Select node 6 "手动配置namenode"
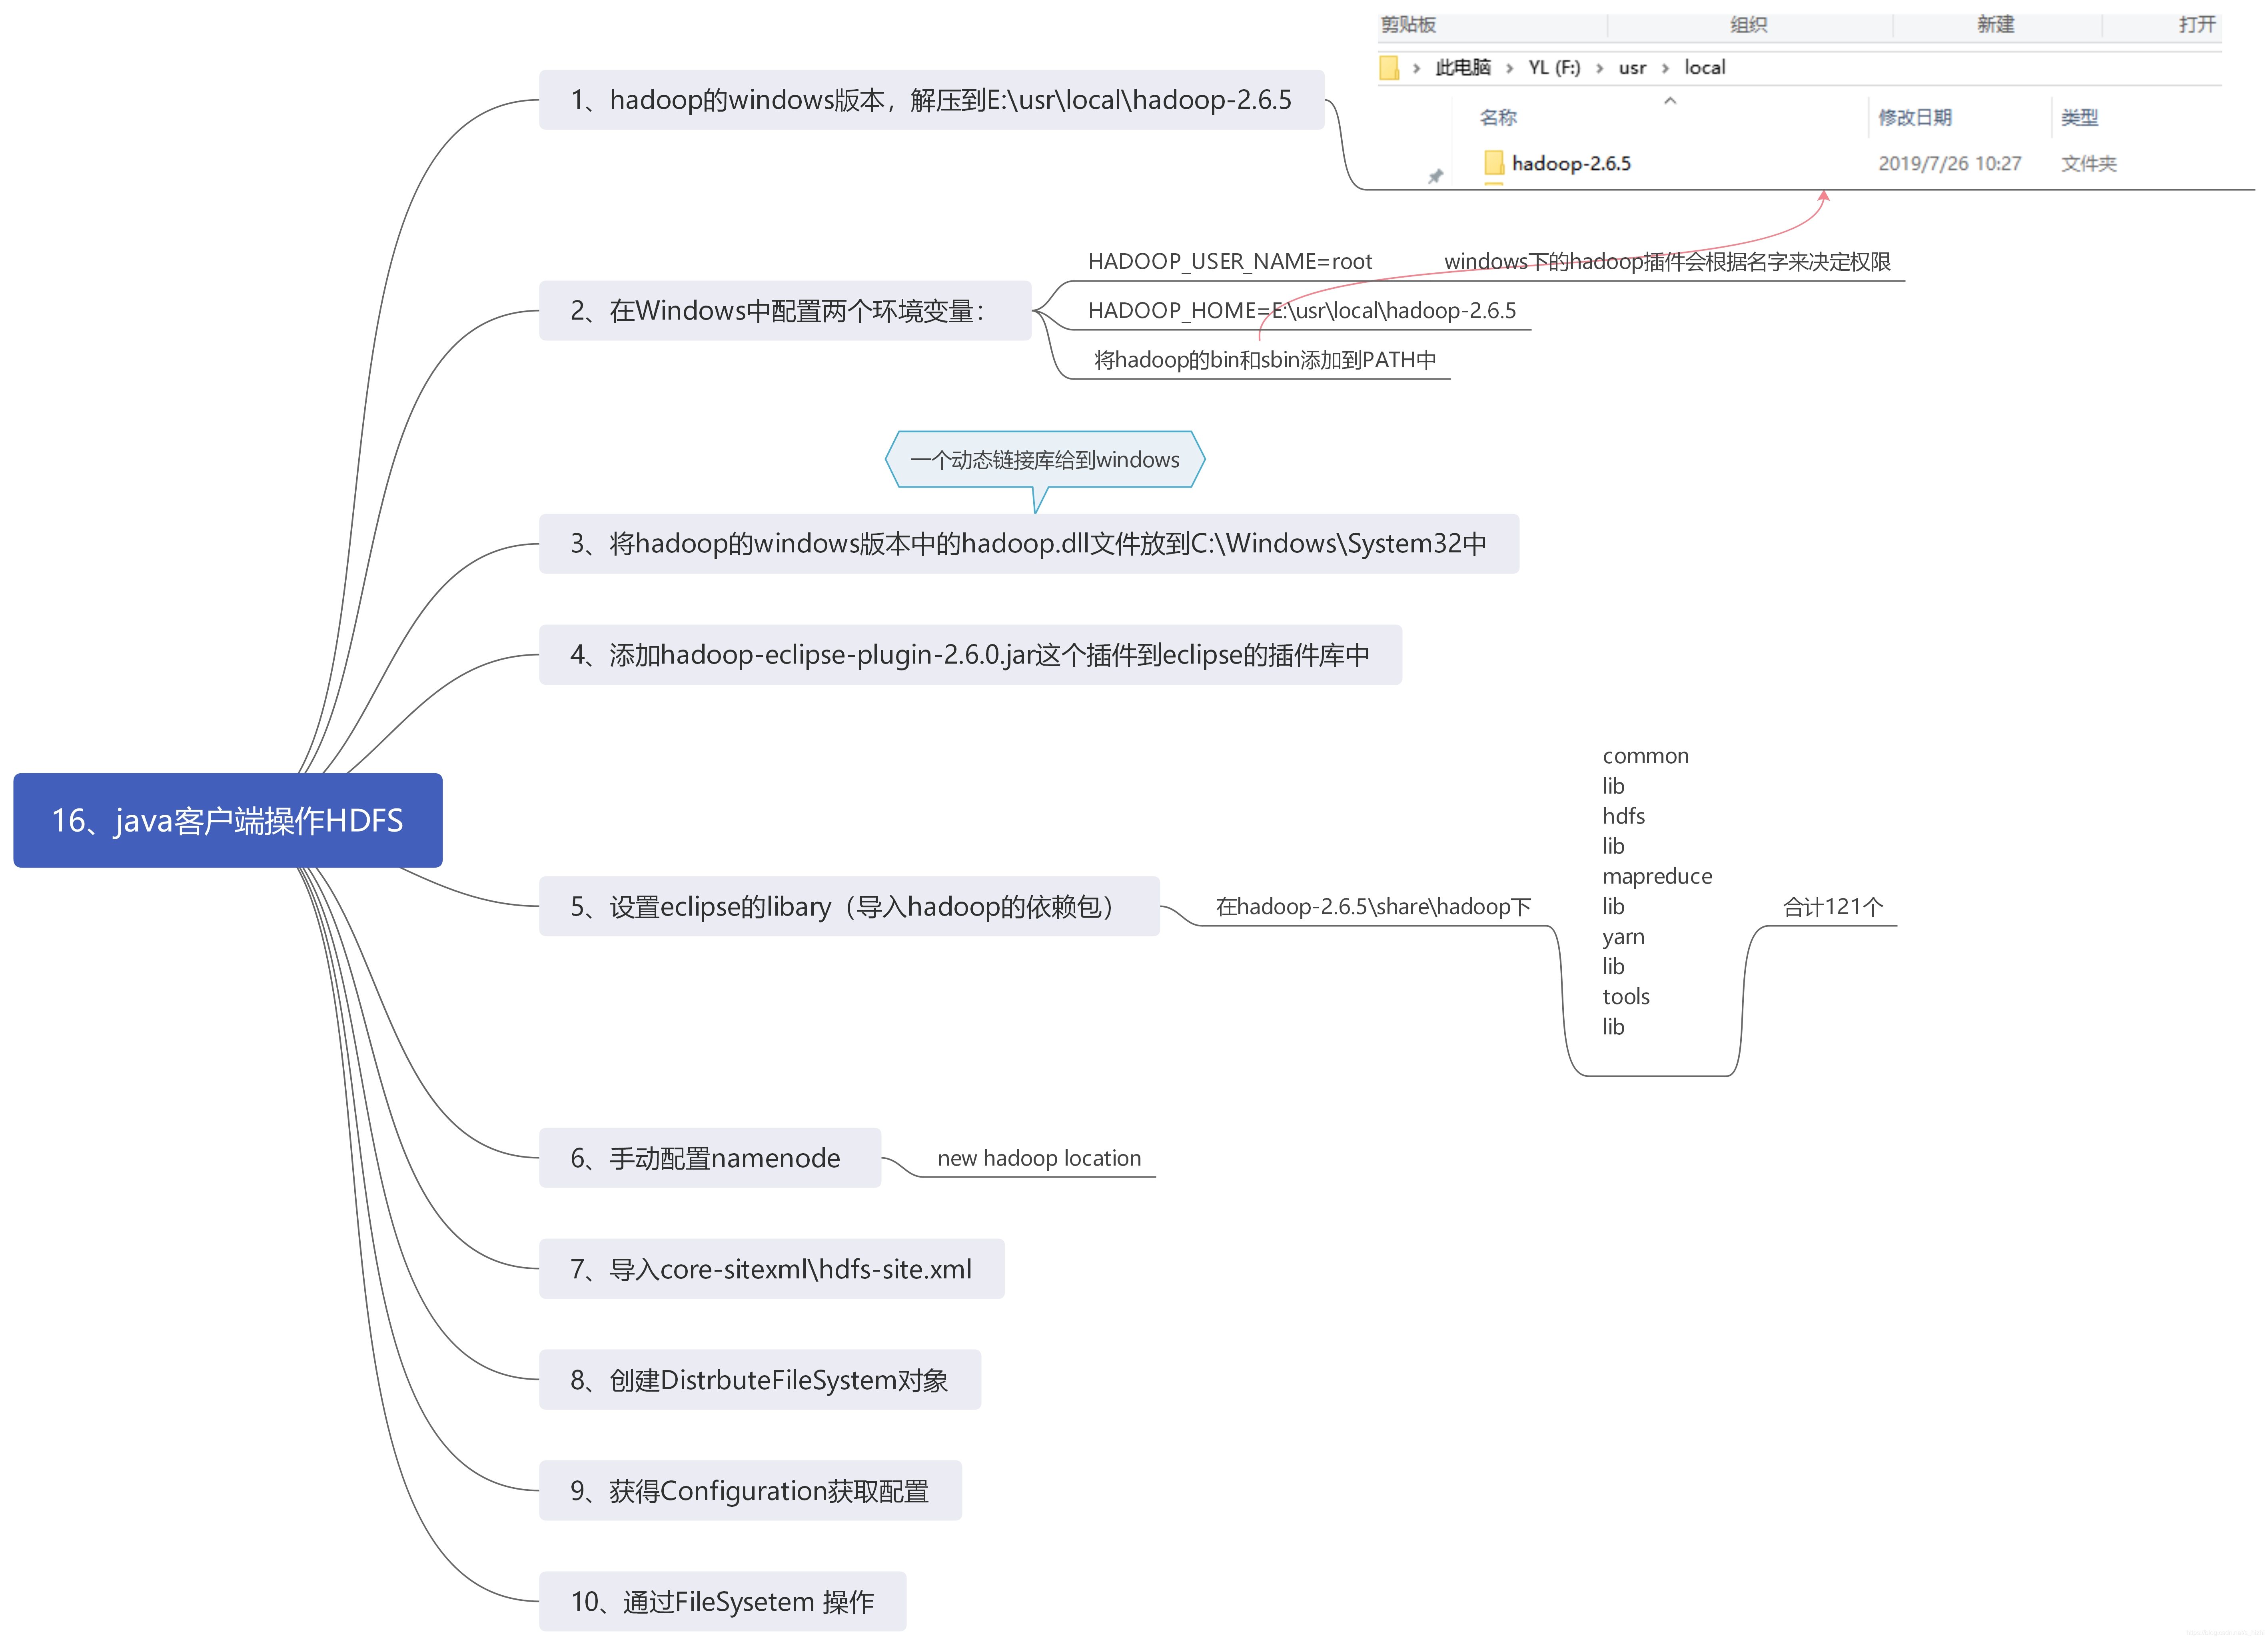 (x=710, y=1157)
